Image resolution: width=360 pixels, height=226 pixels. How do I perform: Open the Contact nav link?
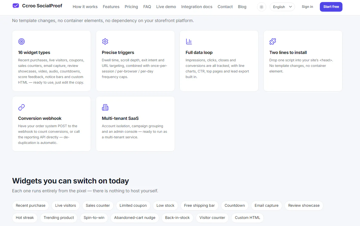225,7
